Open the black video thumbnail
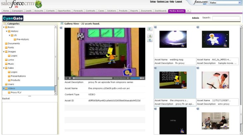 (x=173, y=121)
